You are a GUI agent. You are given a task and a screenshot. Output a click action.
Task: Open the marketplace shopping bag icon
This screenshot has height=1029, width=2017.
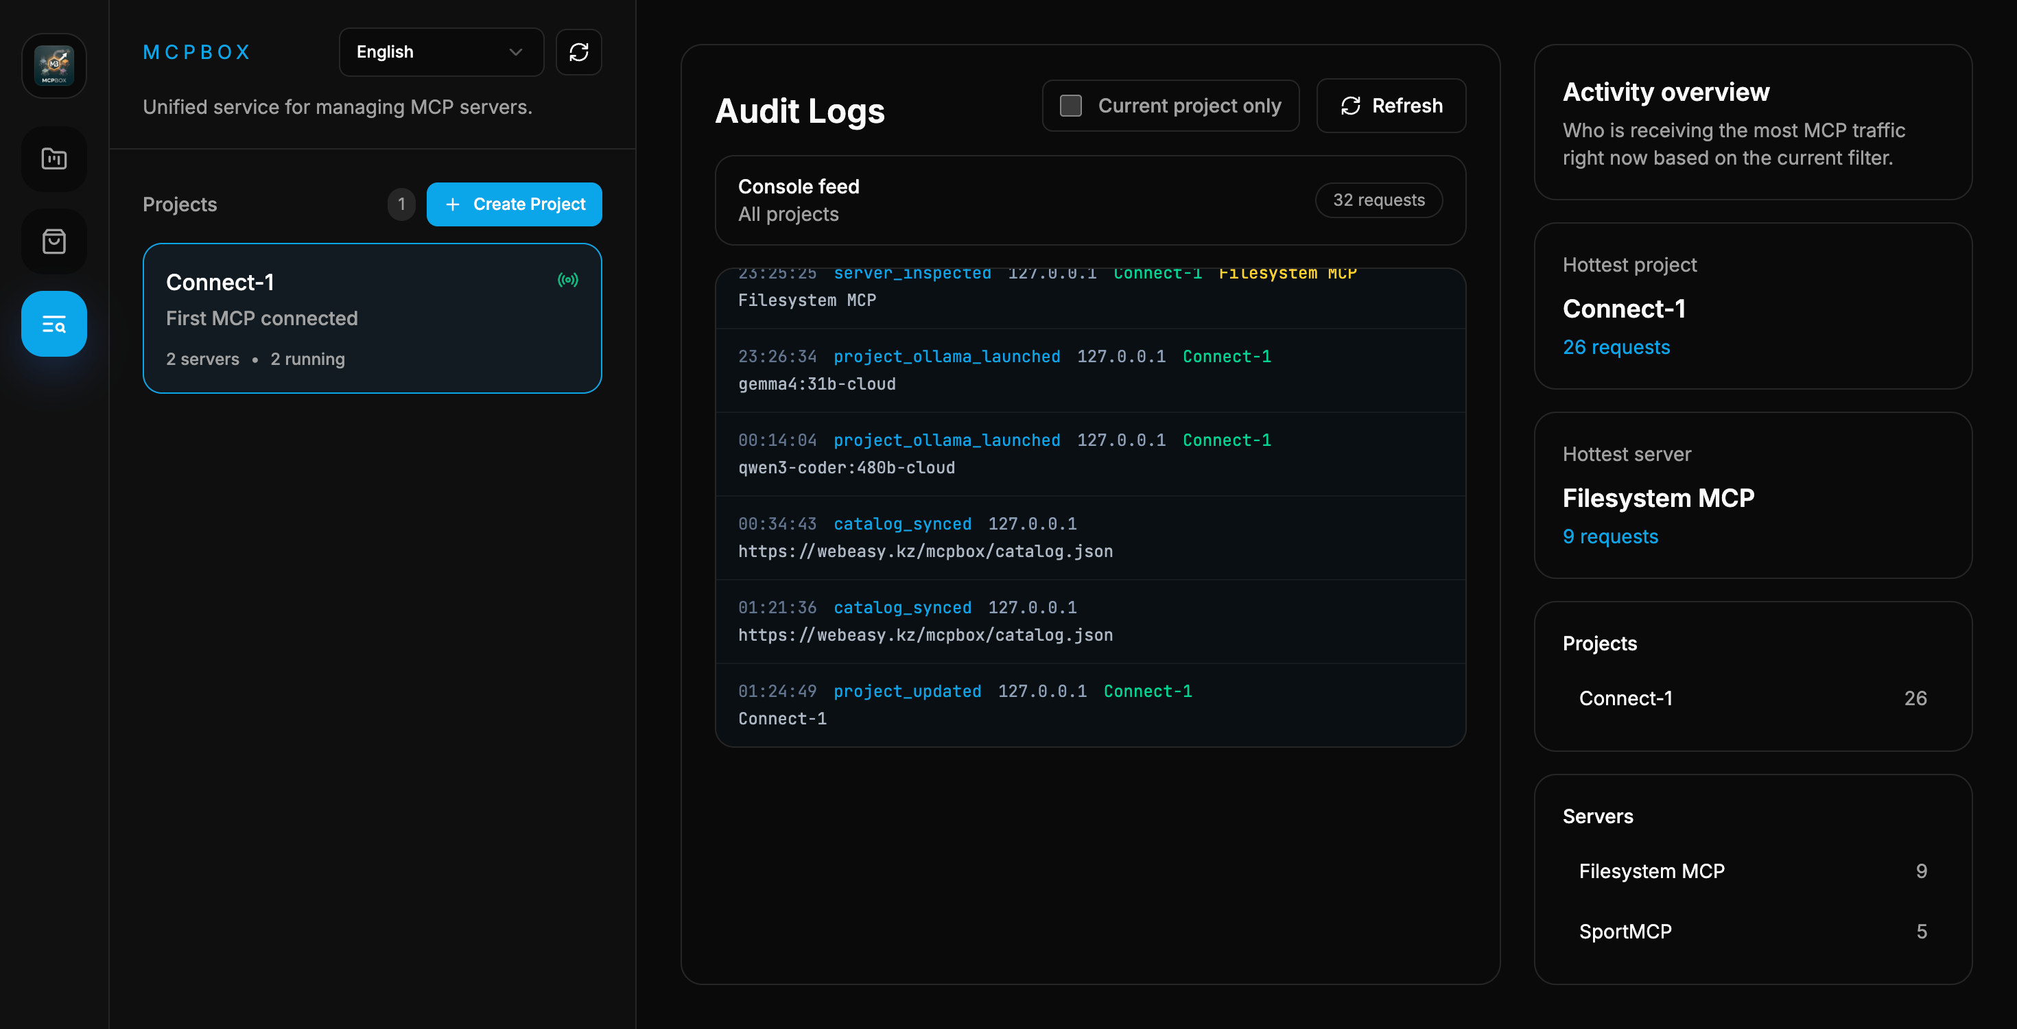54,241
